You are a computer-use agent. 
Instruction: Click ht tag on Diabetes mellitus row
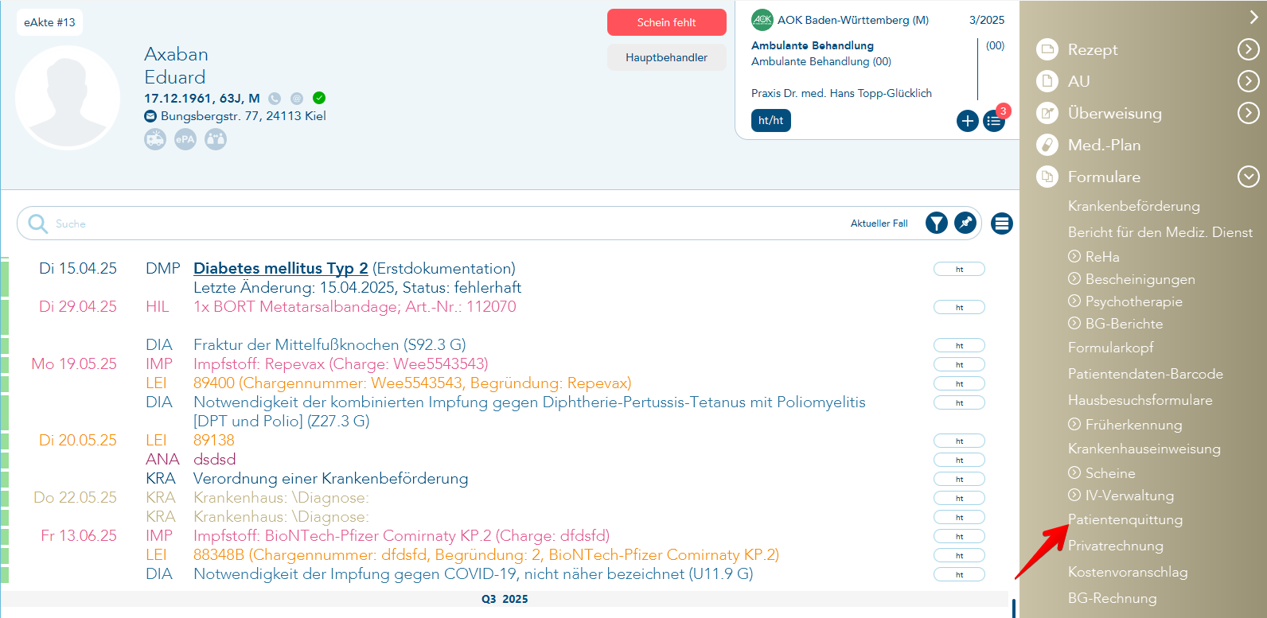click(959, 269)
